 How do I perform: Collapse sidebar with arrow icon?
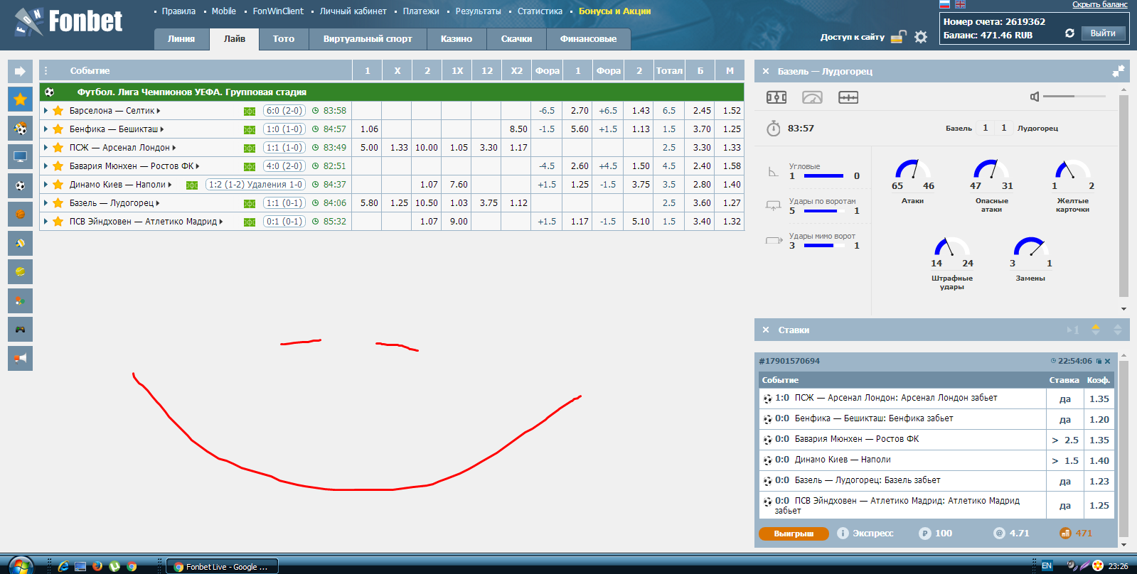click(20, 71)
